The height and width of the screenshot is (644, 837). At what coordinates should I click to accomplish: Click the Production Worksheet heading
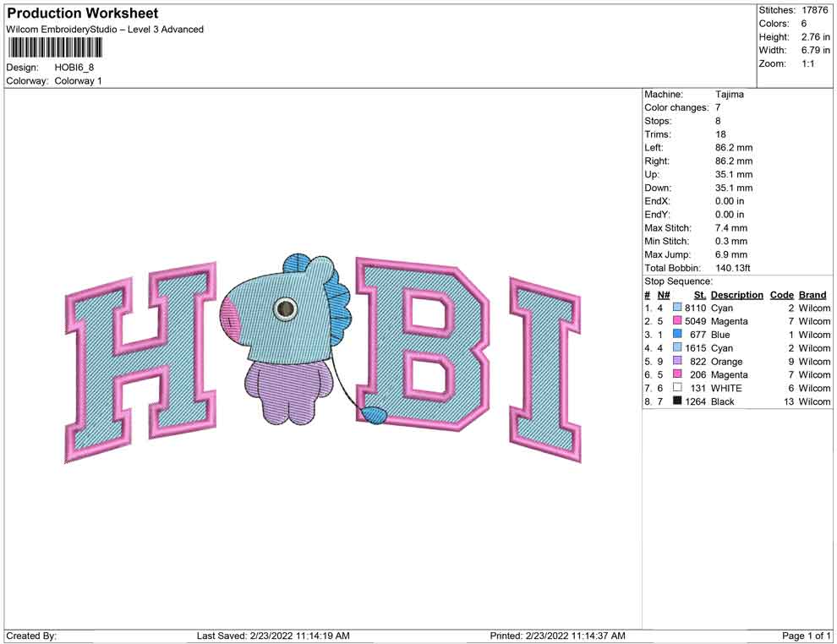coord(82,14)
